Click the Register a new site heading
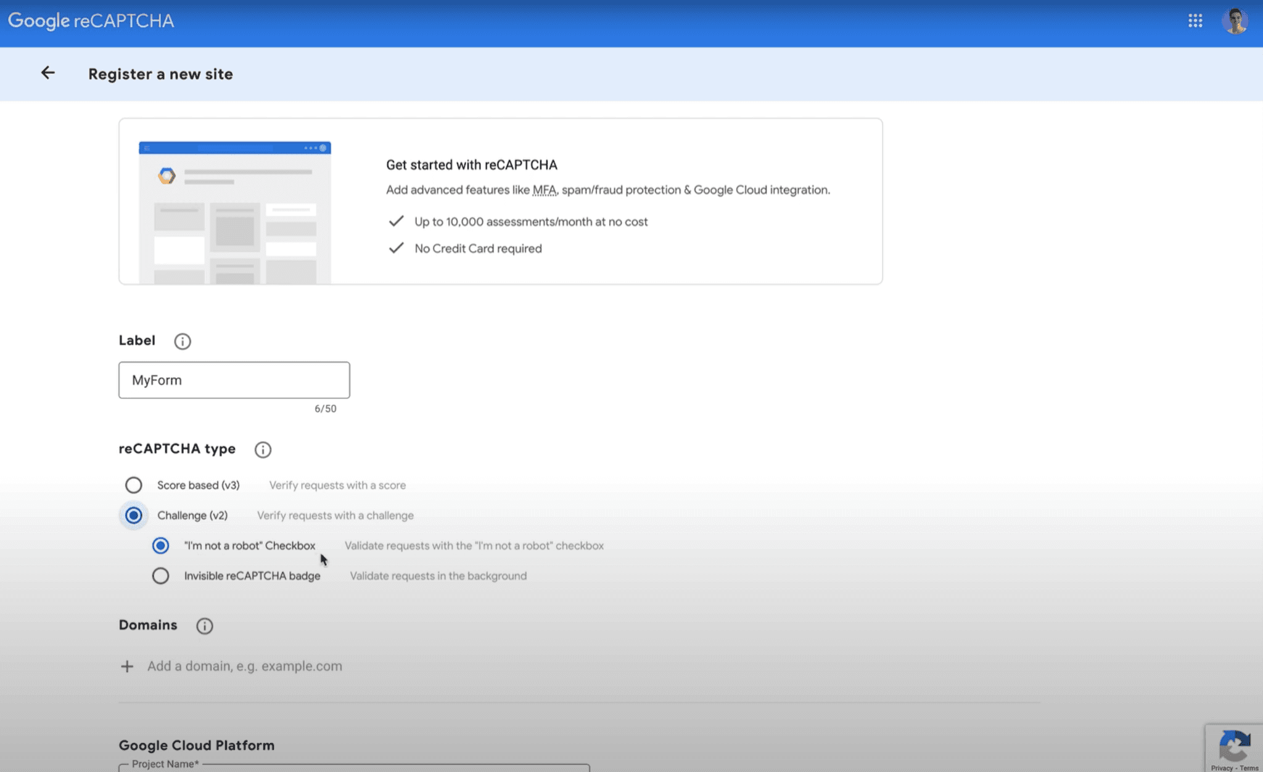 point(160,74)
